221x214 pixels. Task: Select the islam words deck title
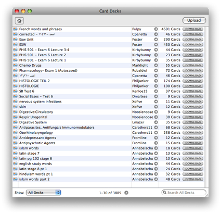[x=29, y=148]
